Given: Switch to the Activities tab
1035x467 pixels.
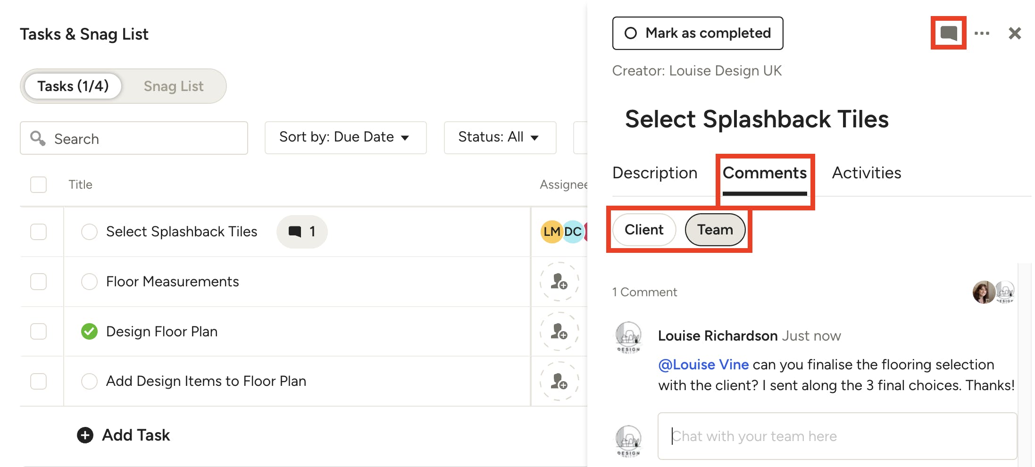Looking at the screenshot, I should pos(866,173).
